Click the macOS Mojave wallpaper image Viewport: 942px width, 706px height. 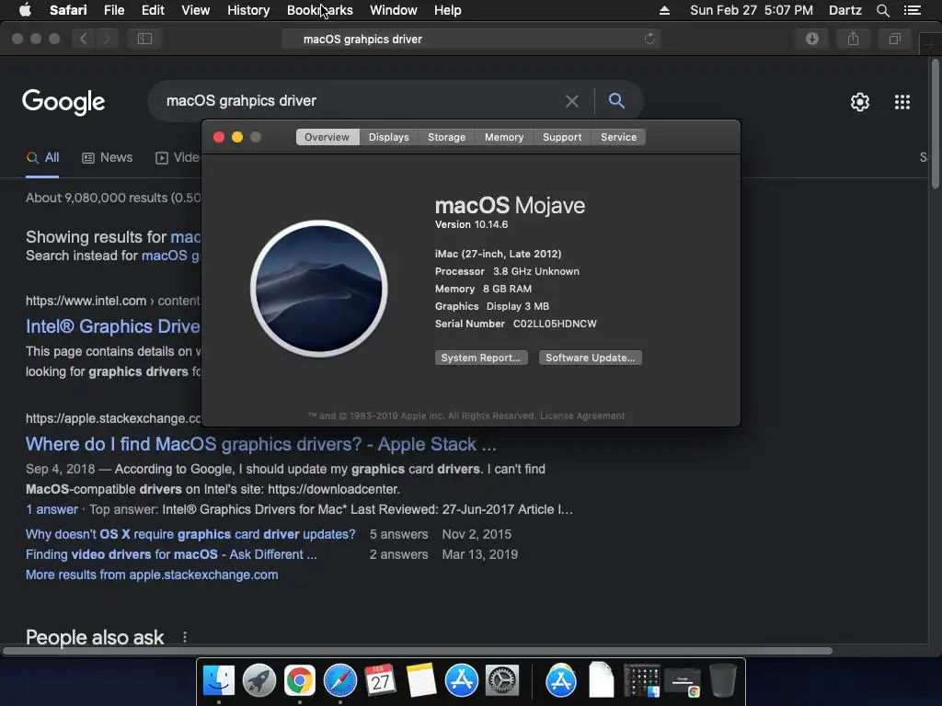pos(319,289)
